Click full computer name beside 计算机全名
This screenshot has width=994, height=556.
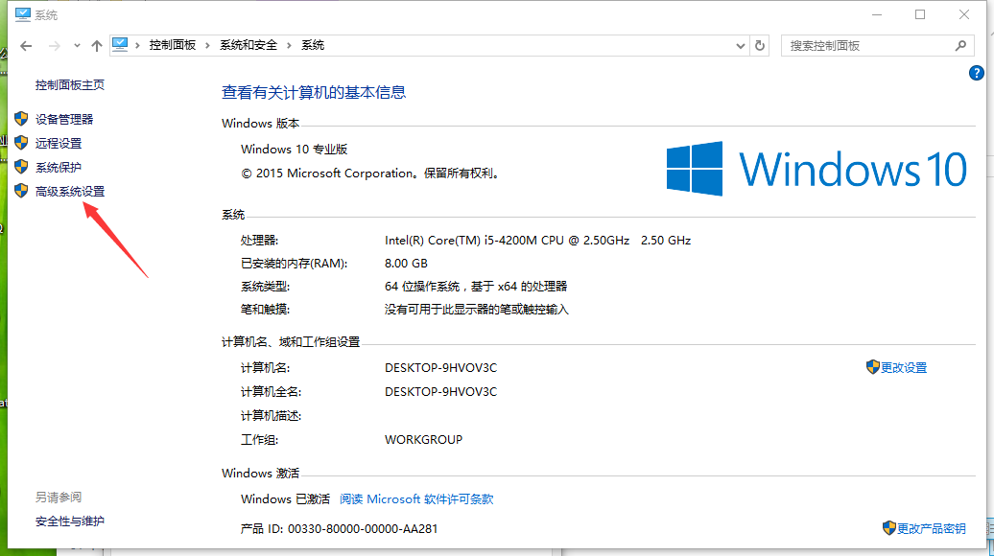pos(440,392)
